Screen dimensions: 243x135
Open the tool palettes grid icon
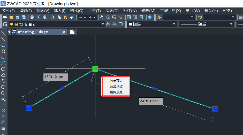135,17
